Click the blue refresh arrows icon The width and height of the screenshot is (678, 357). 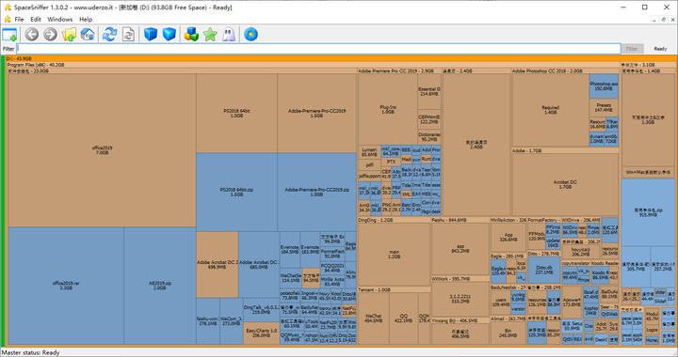tap(110, 35)
